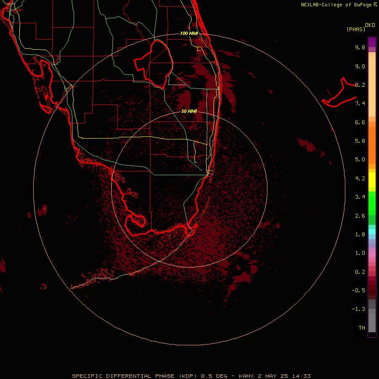Click the 7.4 value on the scale
Screen dimensions: 379x379
point(360,104)
